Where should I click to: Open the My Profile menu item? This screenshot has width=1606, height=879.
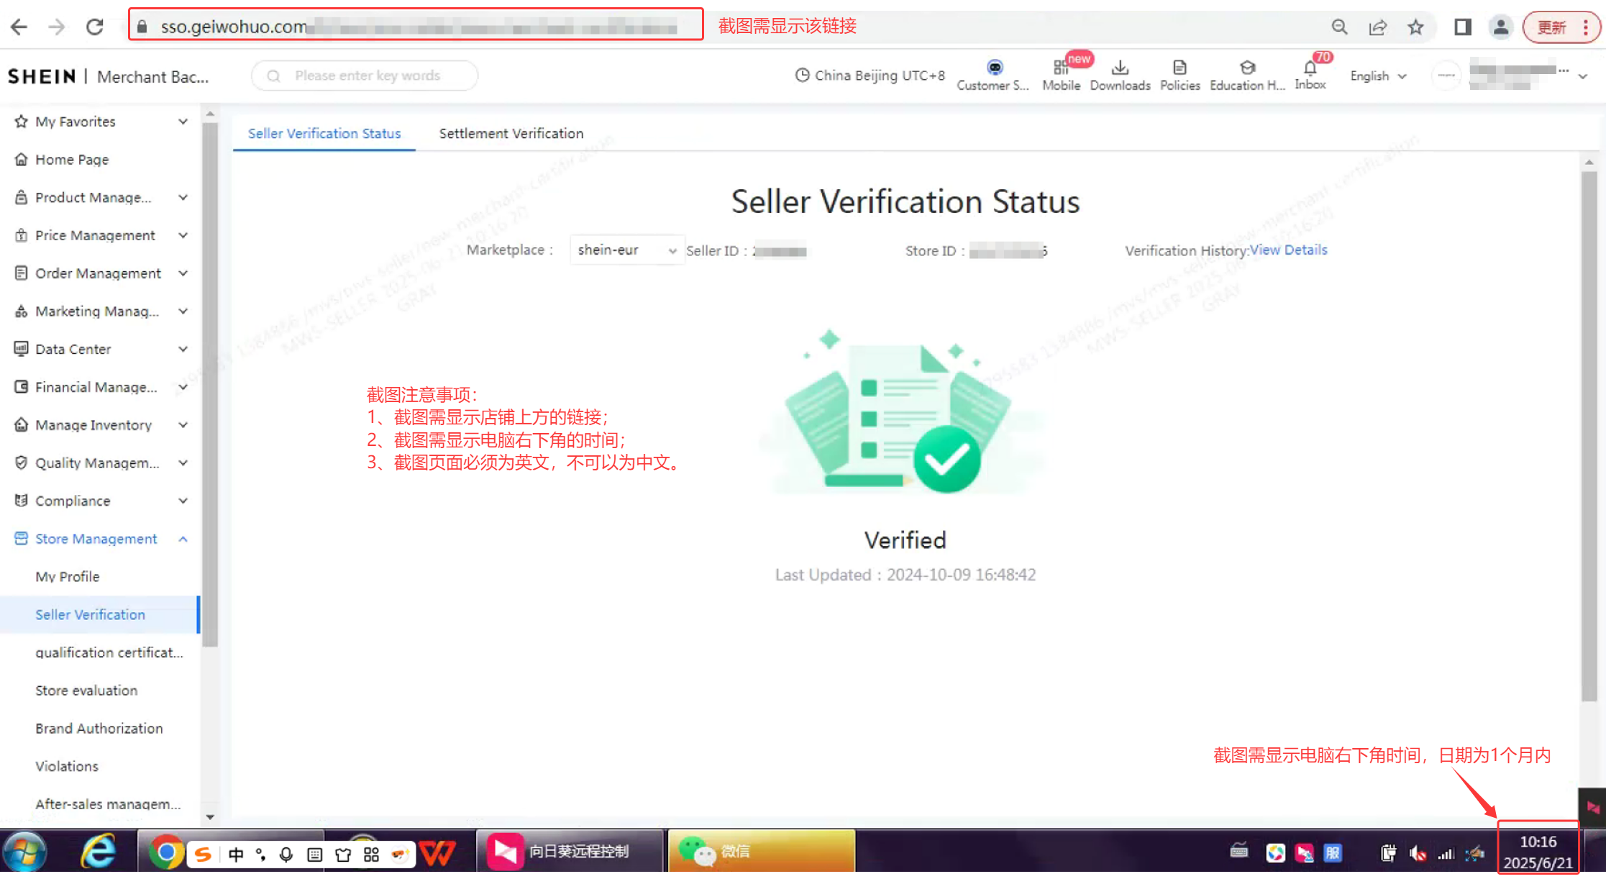click(68, 577)
